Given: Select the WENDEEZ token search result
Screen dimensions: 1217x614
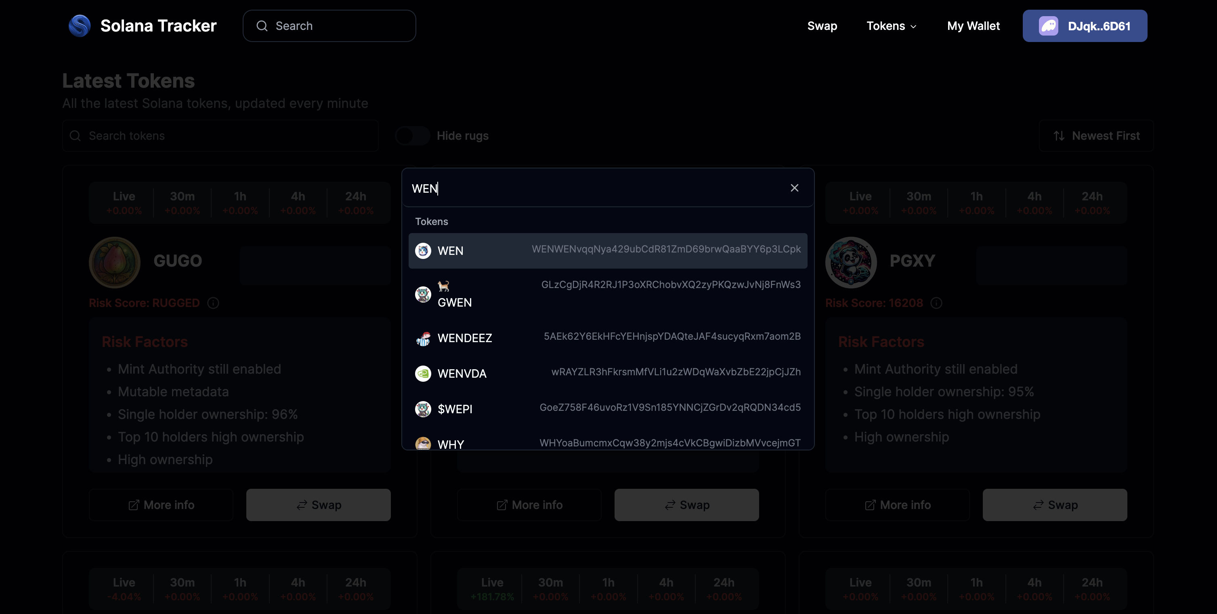Looking at the screenshot, I should click(608, 338).
